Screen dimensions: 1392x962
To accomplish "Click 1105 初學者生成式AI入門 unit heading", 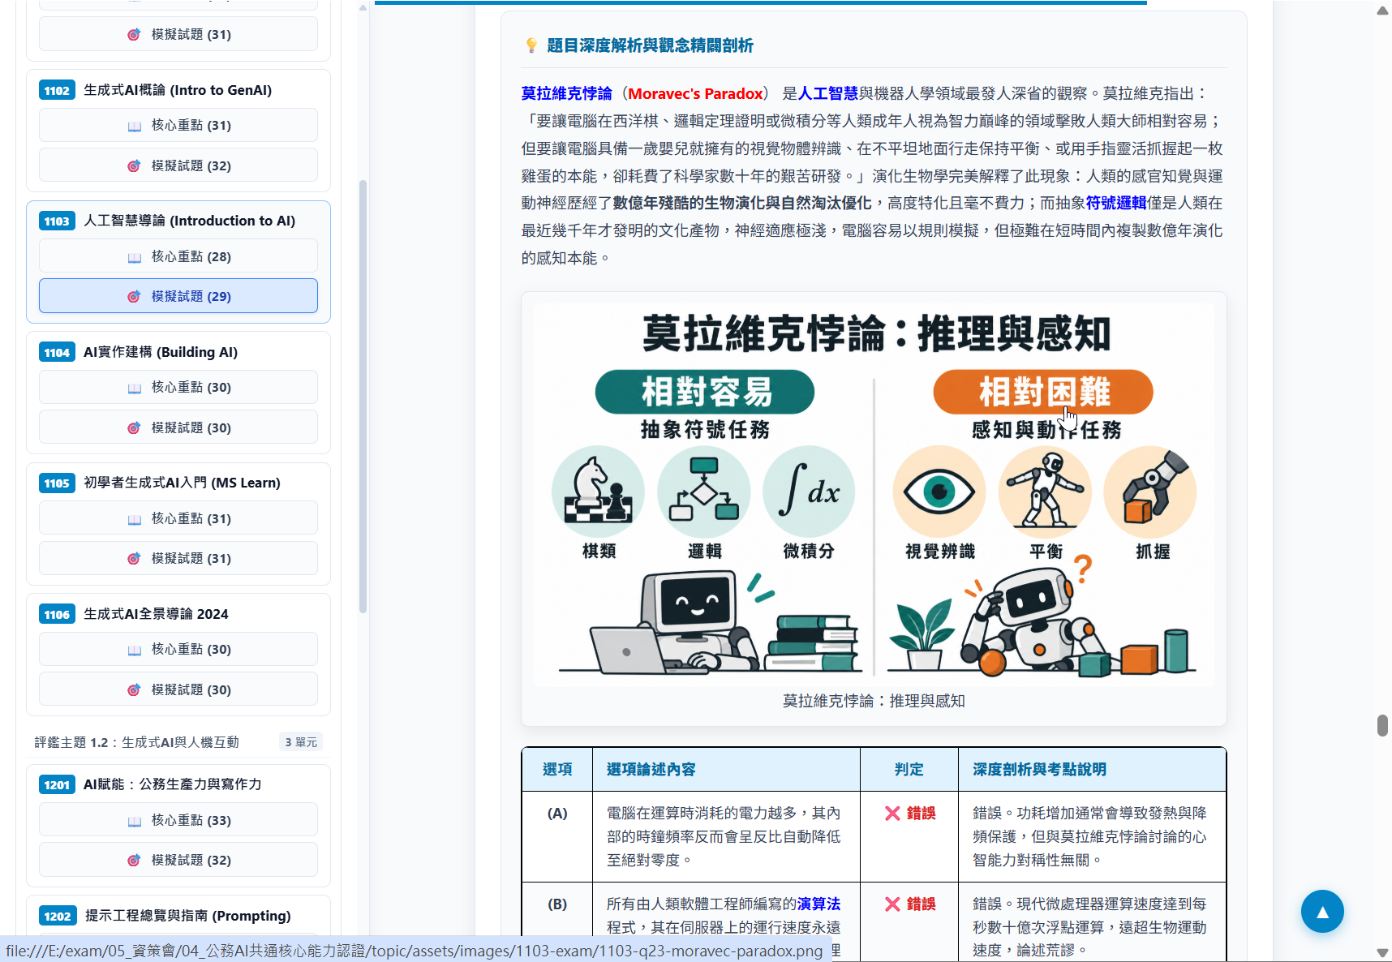I will click(x=182, y=483).
